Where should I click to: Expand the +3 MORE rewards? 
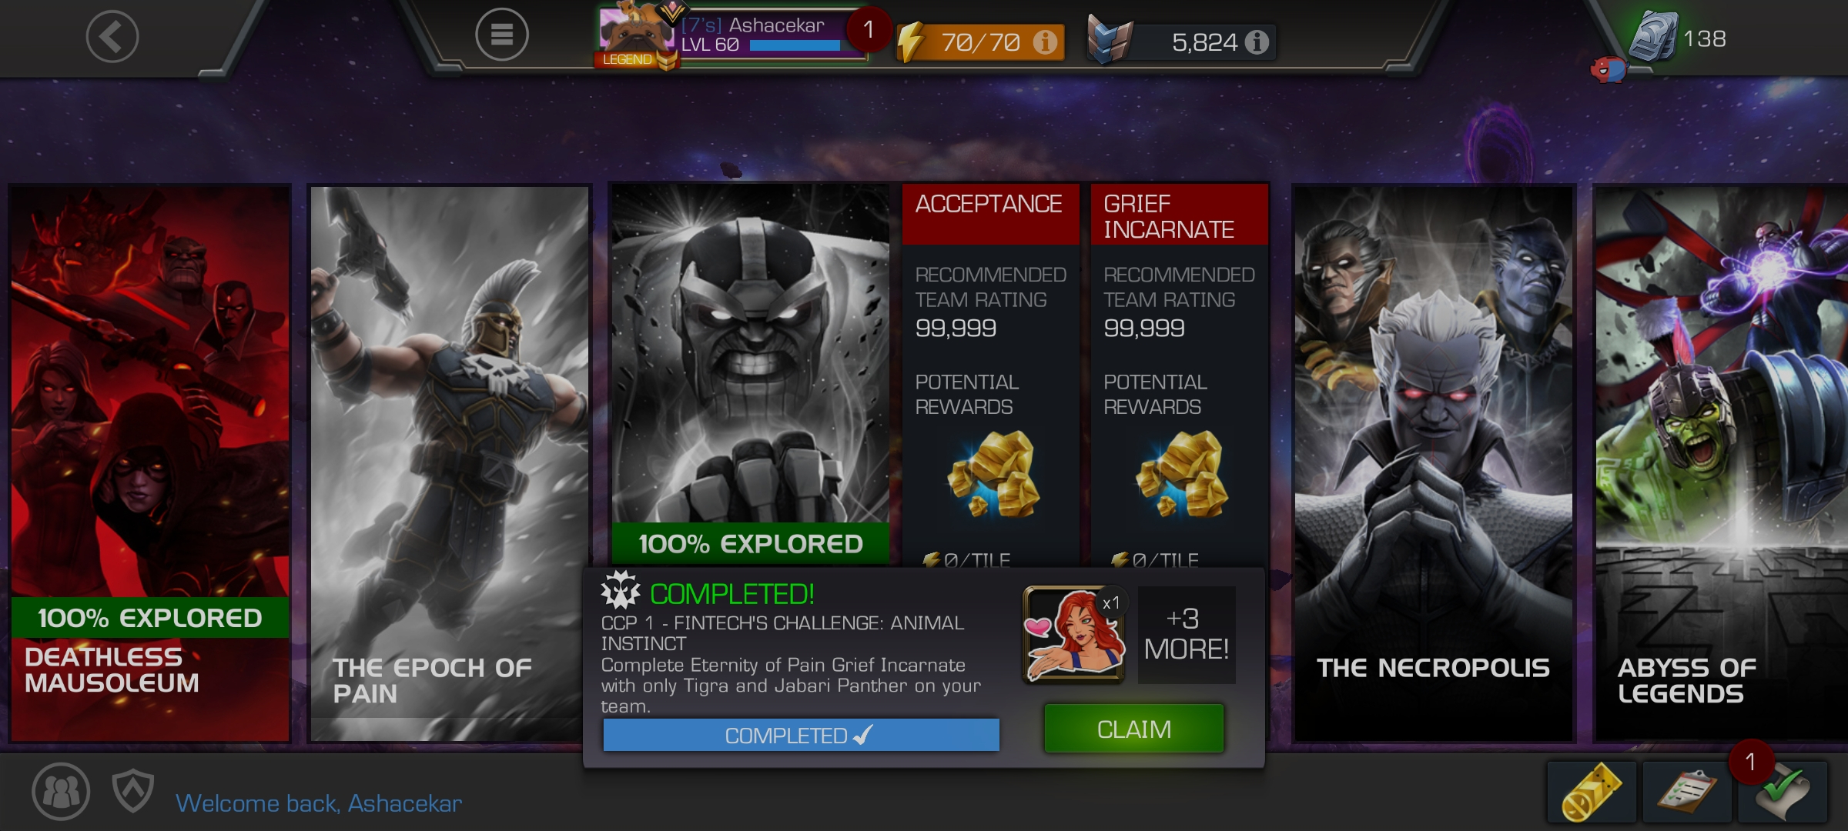click(x=1187, y=635)
